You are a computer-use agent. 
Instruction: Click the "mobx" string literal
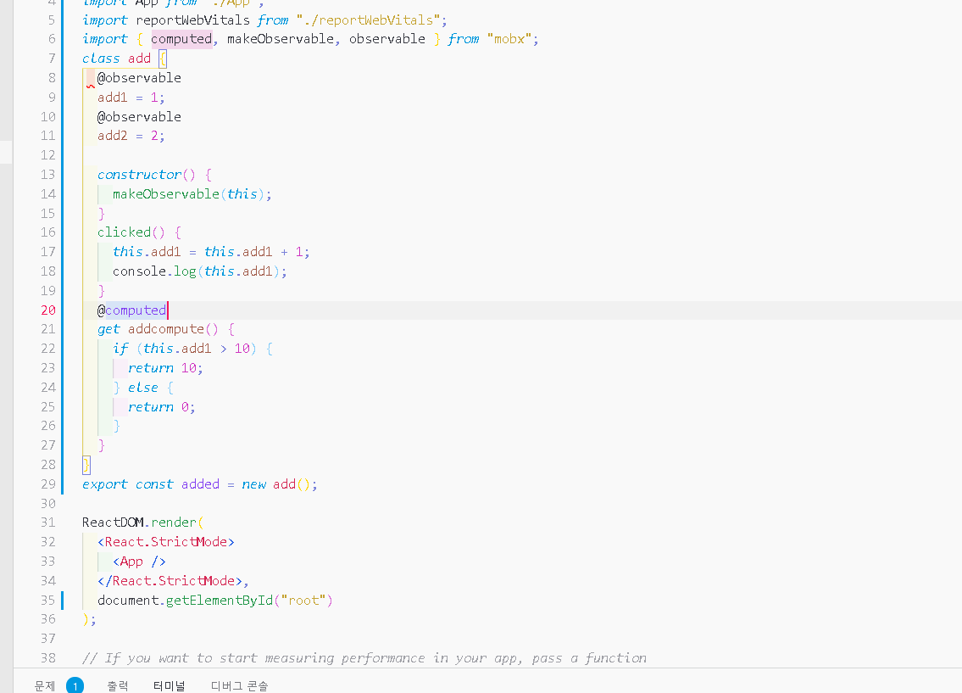point(509,39)
